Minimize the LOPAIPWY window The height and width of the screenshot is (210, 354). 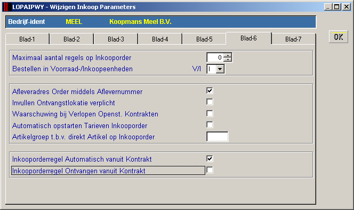328,7
